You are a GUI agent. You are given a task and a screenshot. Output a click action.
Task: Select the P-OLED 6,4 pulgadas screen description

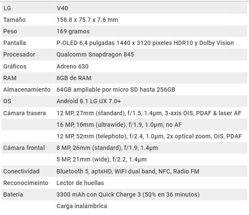tap(145, 43)
